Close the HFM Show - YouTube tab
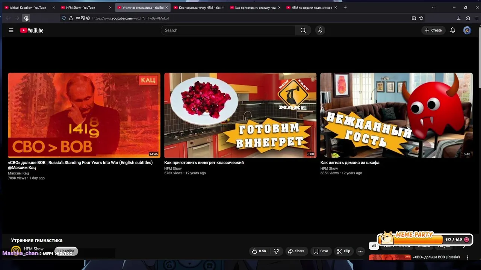Image resolution: width=481 pixels, height=270 pixels. point(110,7)
